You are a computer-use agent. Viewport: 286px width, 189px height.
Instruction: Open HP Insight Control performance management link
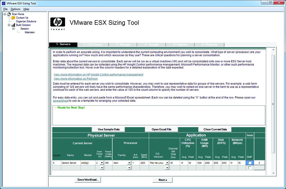[x=98, y=75]
